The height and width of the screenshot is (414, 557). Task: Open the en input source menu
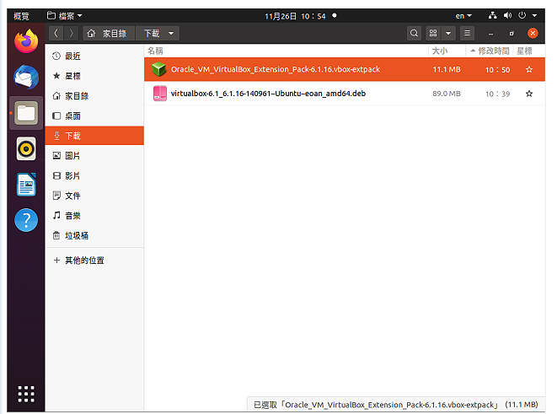point(463,16)
